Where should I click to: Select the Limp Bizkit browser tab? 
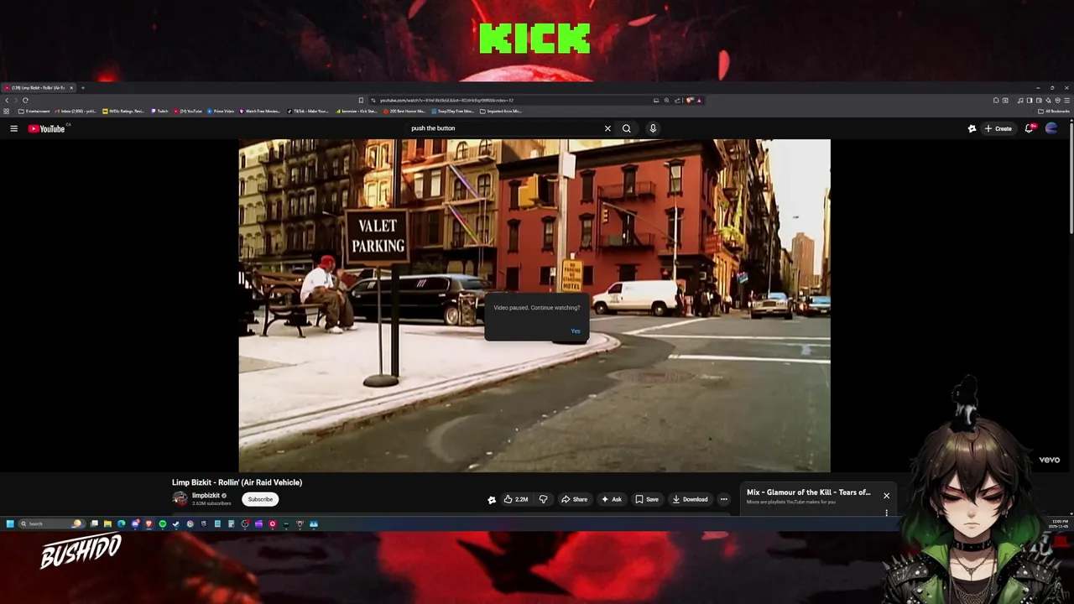[x=39, y=87]
